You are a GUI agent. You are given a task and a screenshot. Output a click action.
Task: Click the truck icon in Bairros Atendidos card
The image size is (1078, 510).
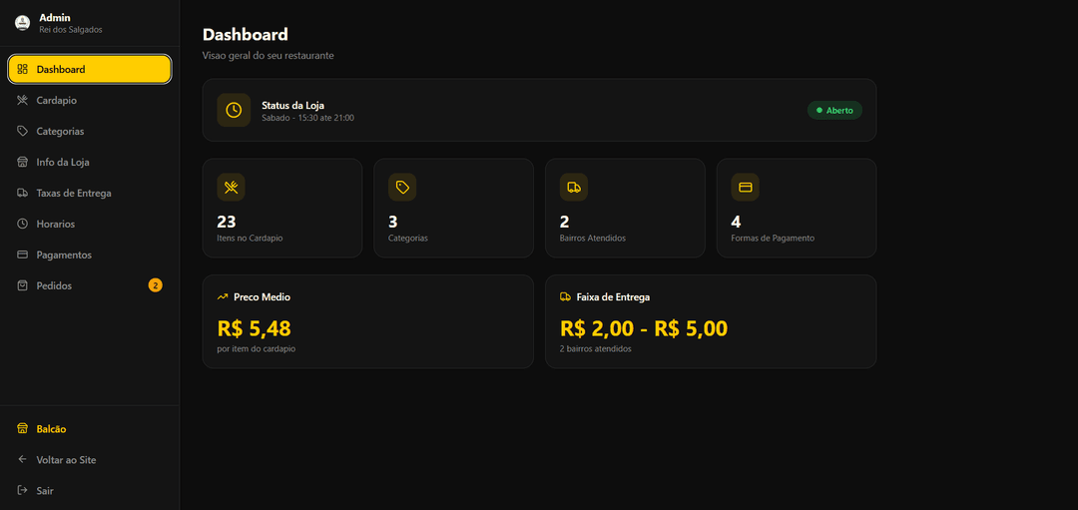pos(574,187)
